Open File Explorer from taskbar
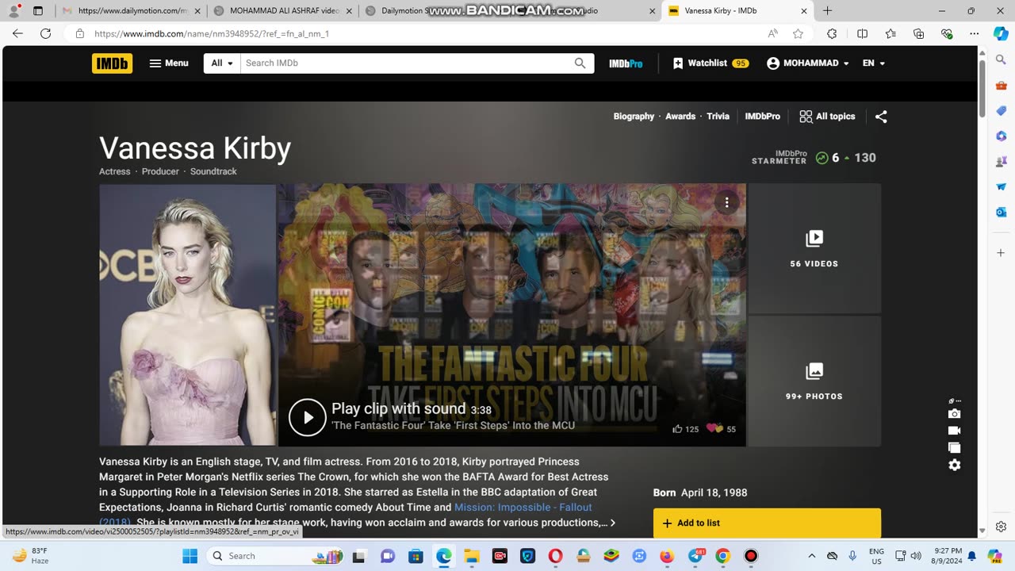Screen dimensions: 1015x571 click(x=472, y=556)
